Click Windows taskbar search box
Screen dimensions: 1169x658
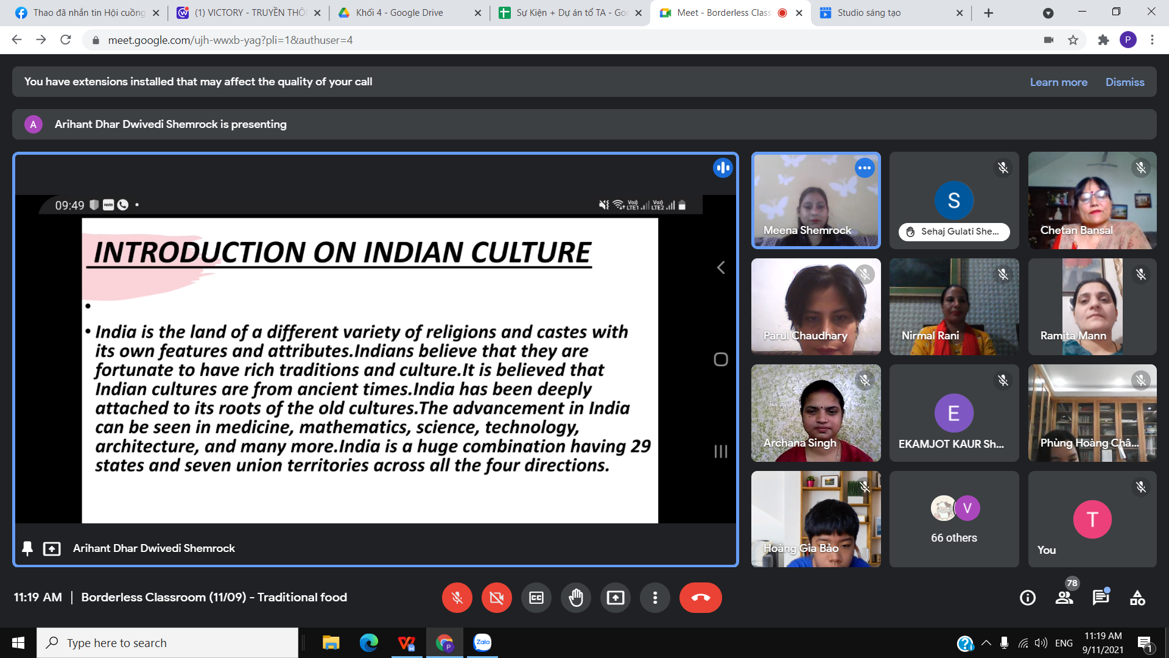pos(167,643)
